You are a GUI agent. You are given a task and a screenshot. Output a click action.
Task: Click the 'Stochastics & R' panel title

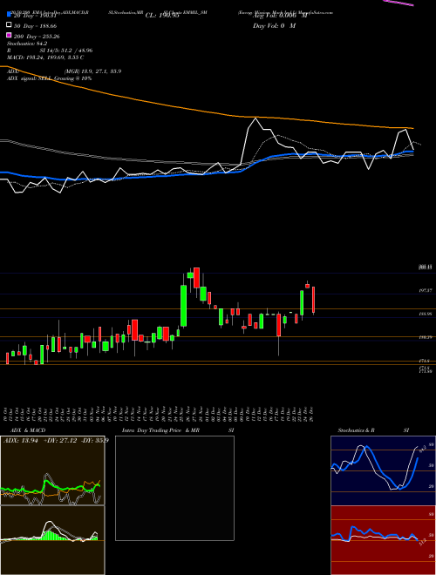[x=357, y=430]
